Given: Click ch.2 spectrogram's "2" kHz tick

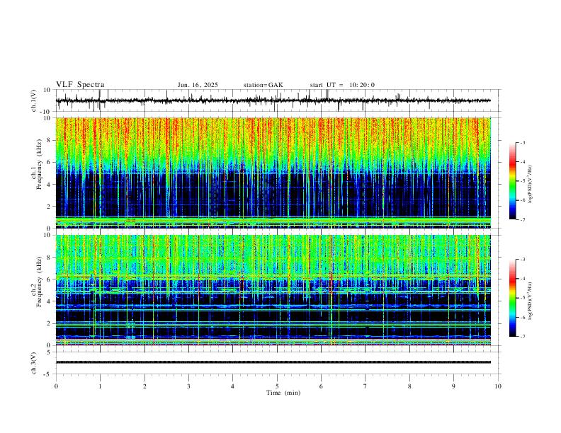Looking at the screenshot, I should [49, 323].
